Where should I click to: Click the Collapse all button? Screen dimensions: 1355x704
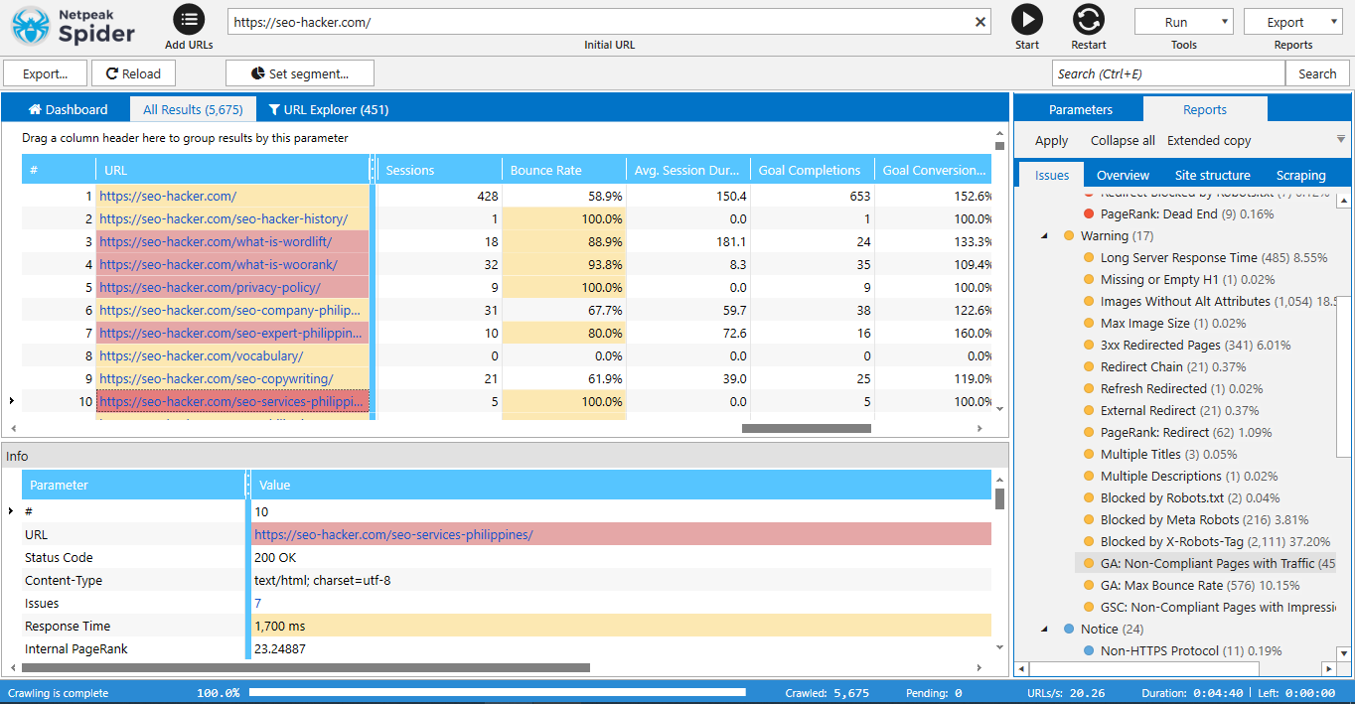1123,141
